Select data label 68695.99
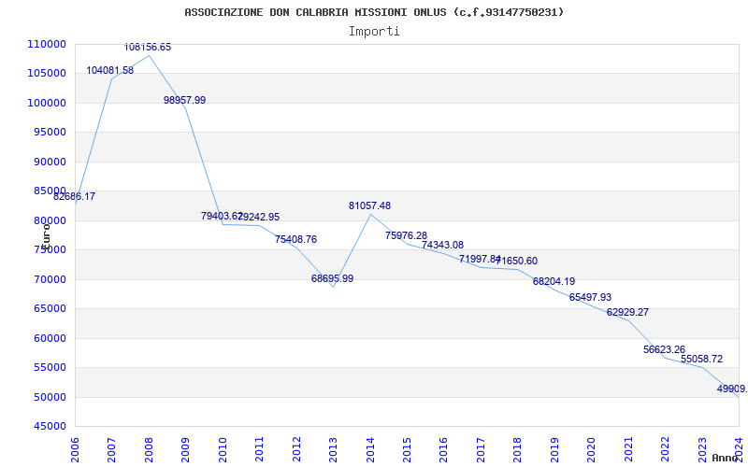This screenshot has width=748, height=467. tap(333, 278)
